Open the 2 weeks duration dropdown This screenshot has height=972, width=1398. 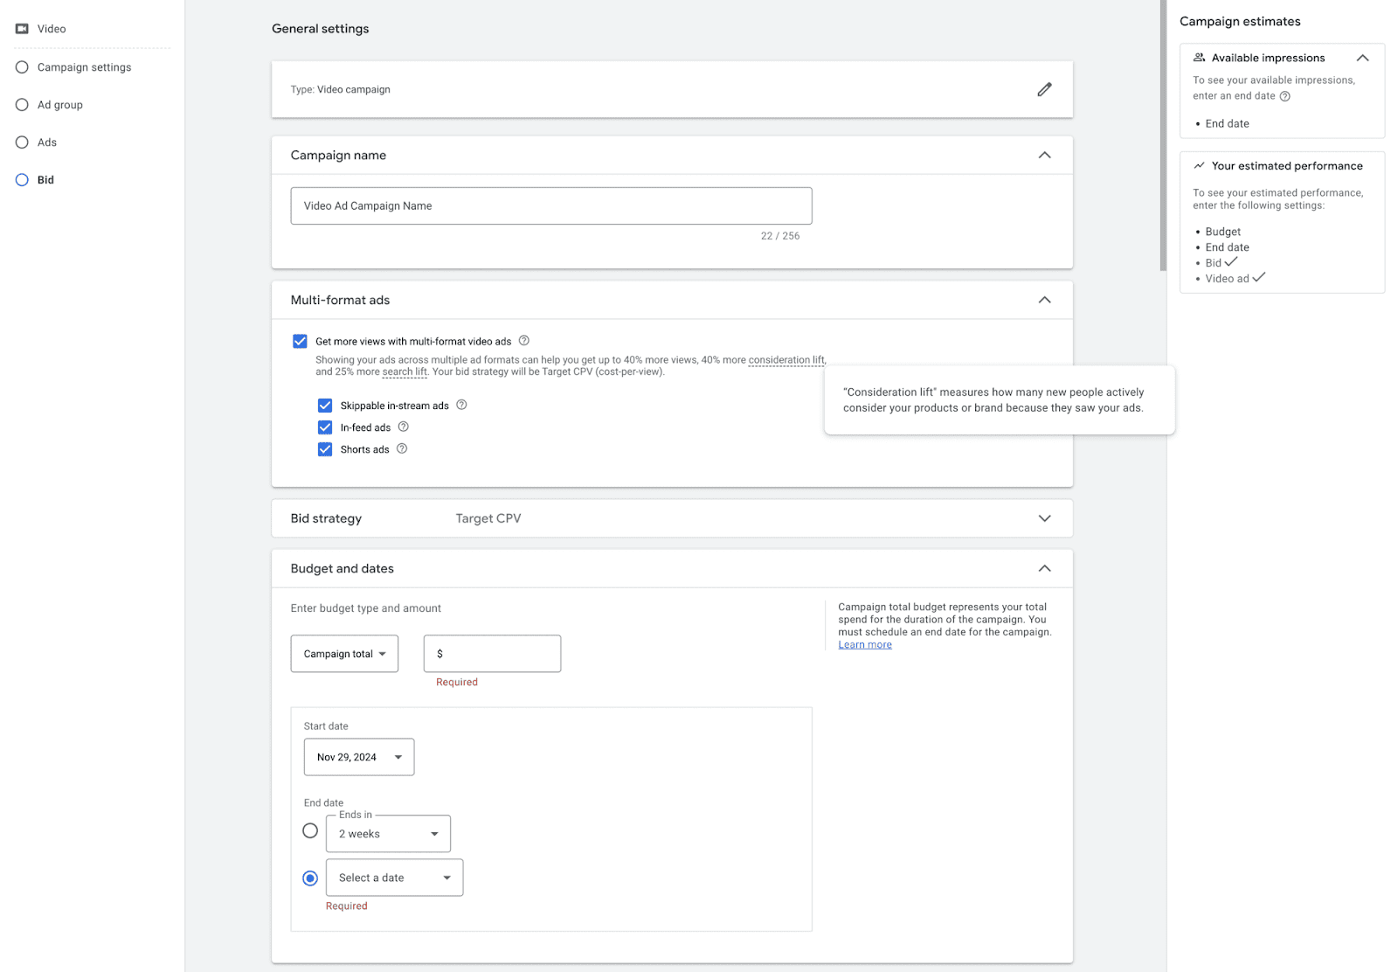point(388,833)
